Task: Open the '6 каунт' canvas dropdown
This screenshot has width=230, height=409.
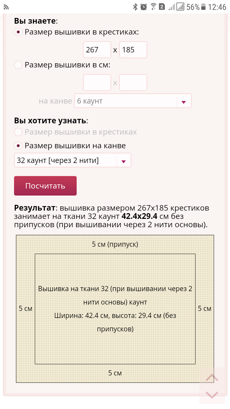Action: 133,101
